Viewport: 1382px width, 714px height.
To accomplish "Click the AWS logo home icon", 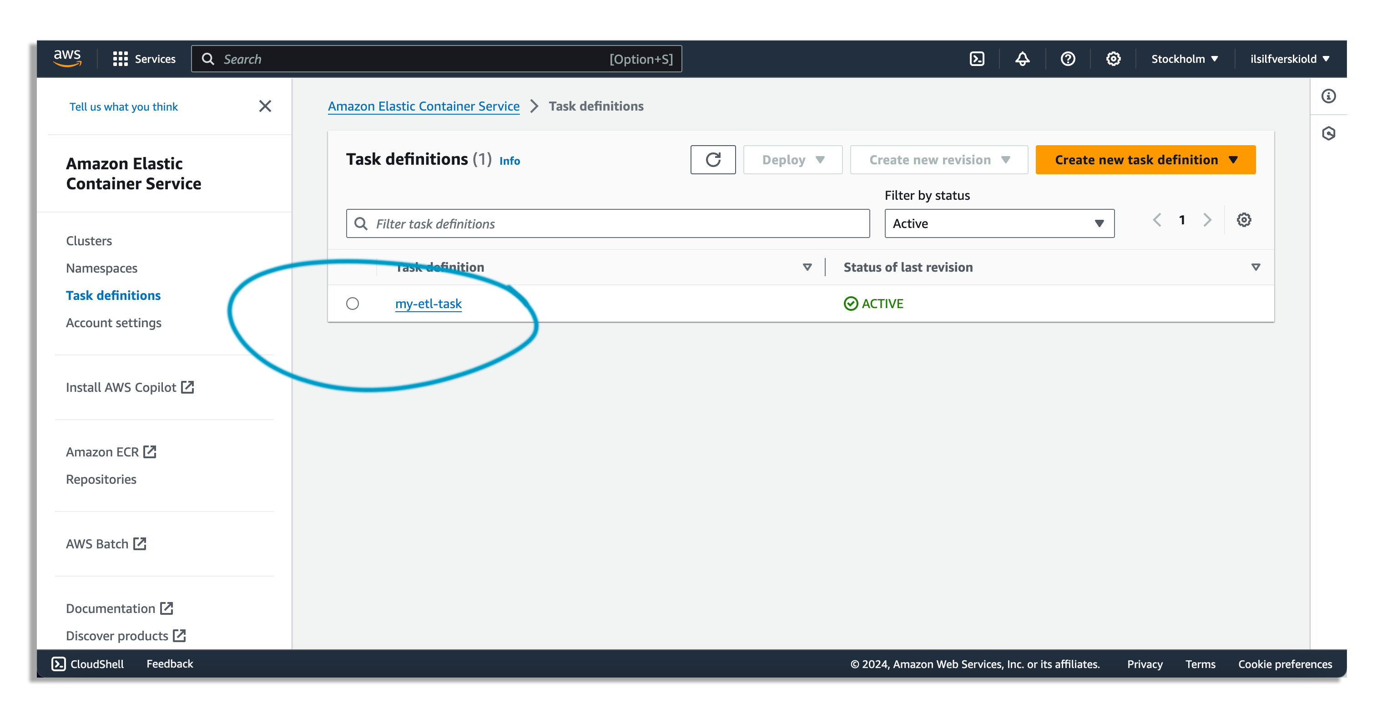I will click(x=67, y=58).
